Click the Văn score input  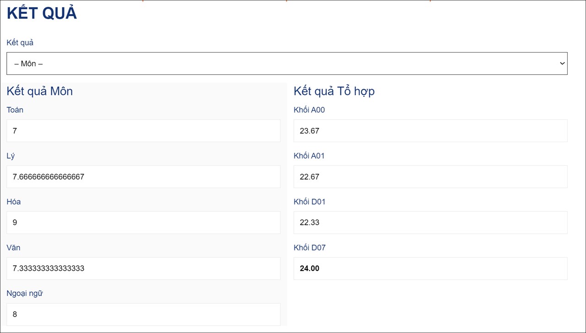(143, 268)
